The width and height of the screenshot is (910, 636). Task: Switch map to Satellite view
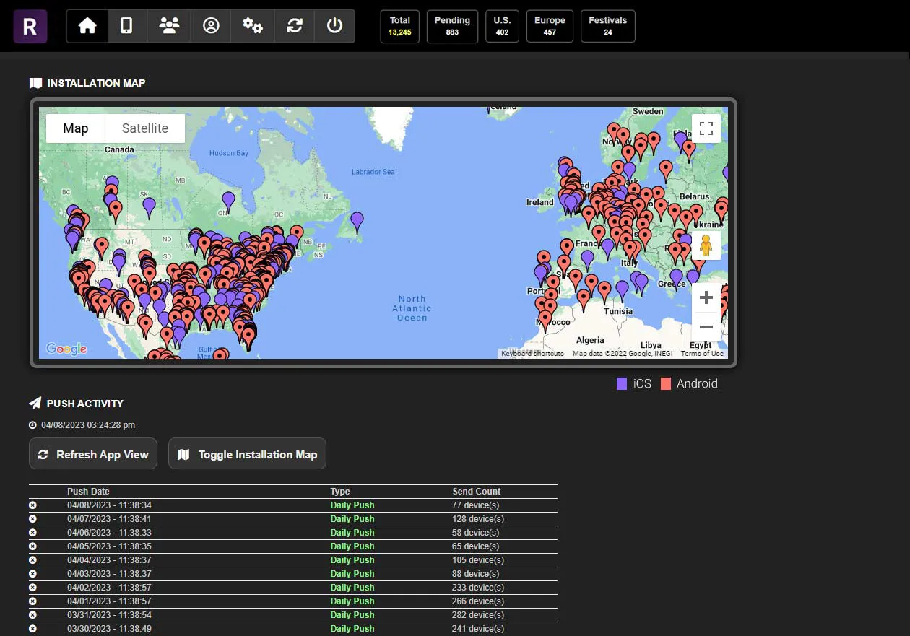point(144,128)
